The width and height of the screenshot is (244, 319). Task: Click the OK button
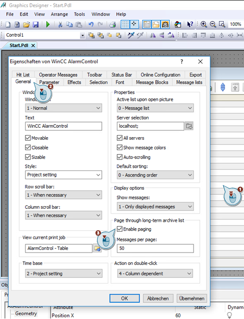[x=125, y=298]
